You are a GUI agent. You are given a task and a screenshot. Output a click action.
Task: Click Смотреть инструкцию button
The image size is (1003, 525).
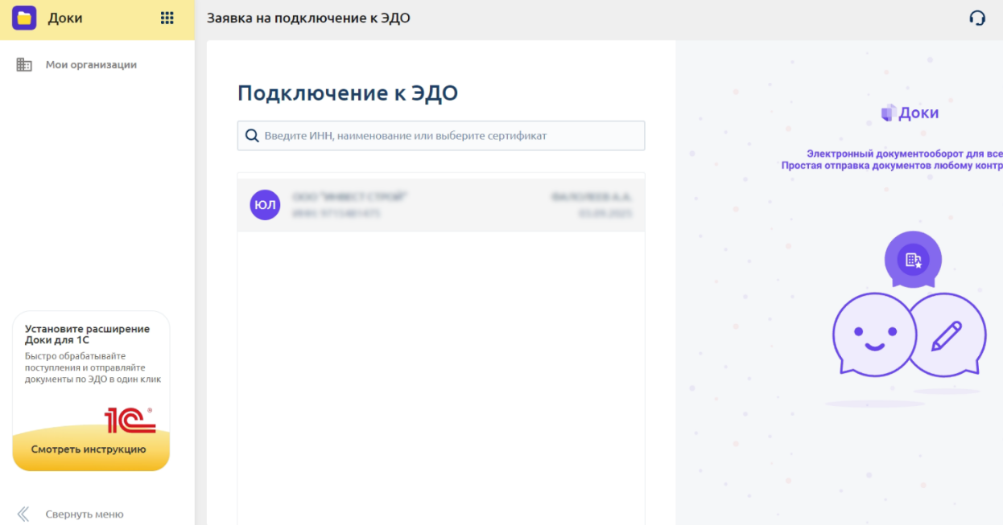click(89, 449)
